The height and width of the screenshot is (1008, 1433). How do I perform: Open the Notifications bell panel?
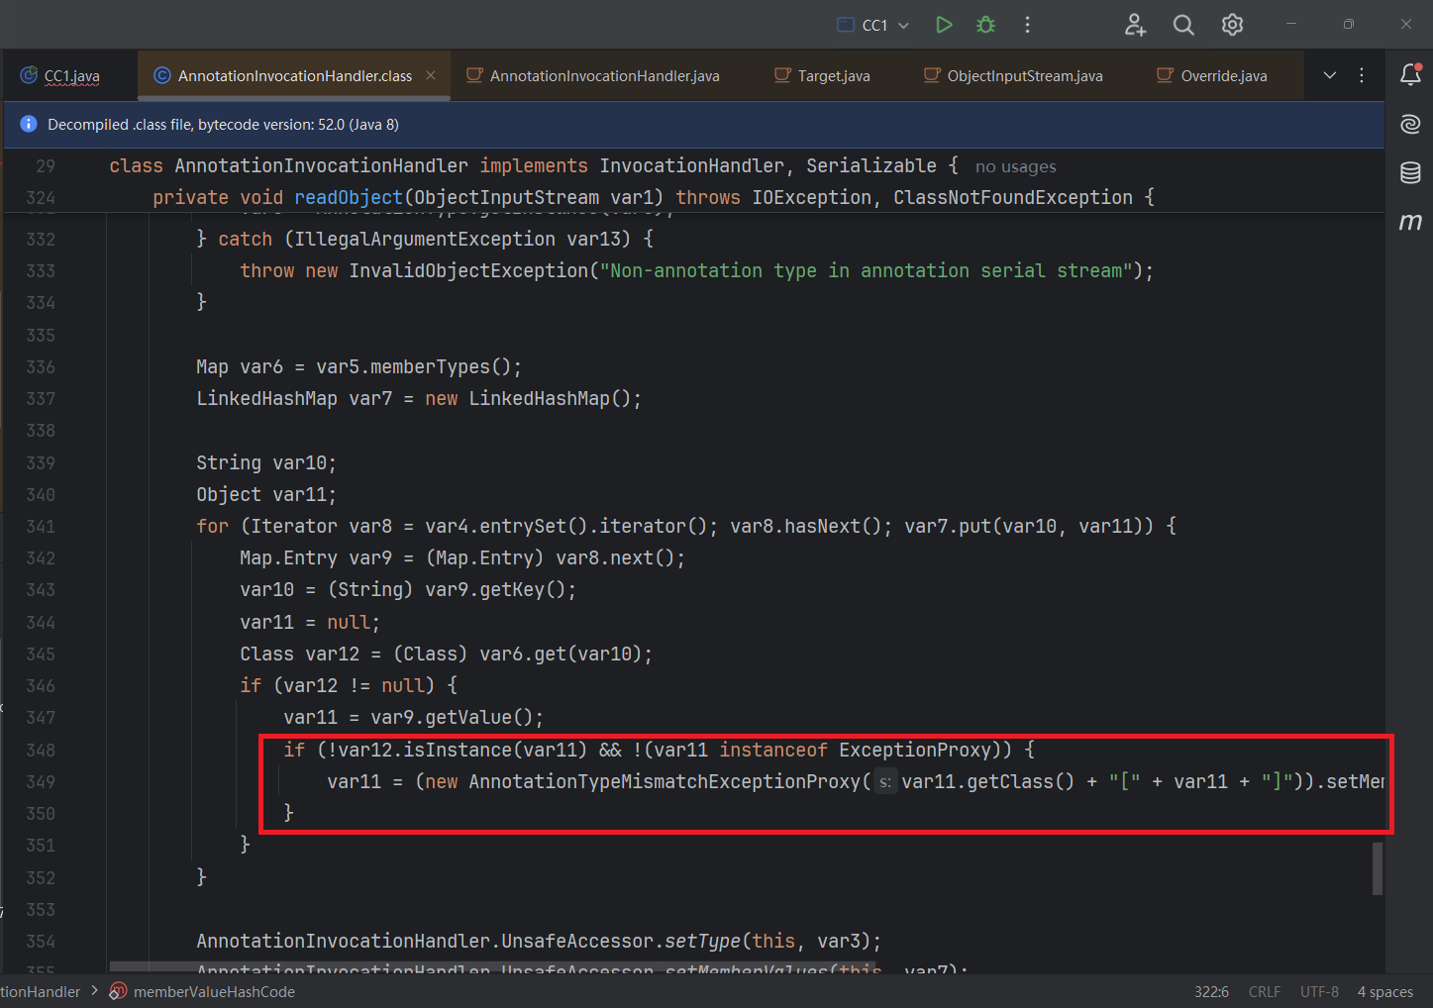(1410, 74)
